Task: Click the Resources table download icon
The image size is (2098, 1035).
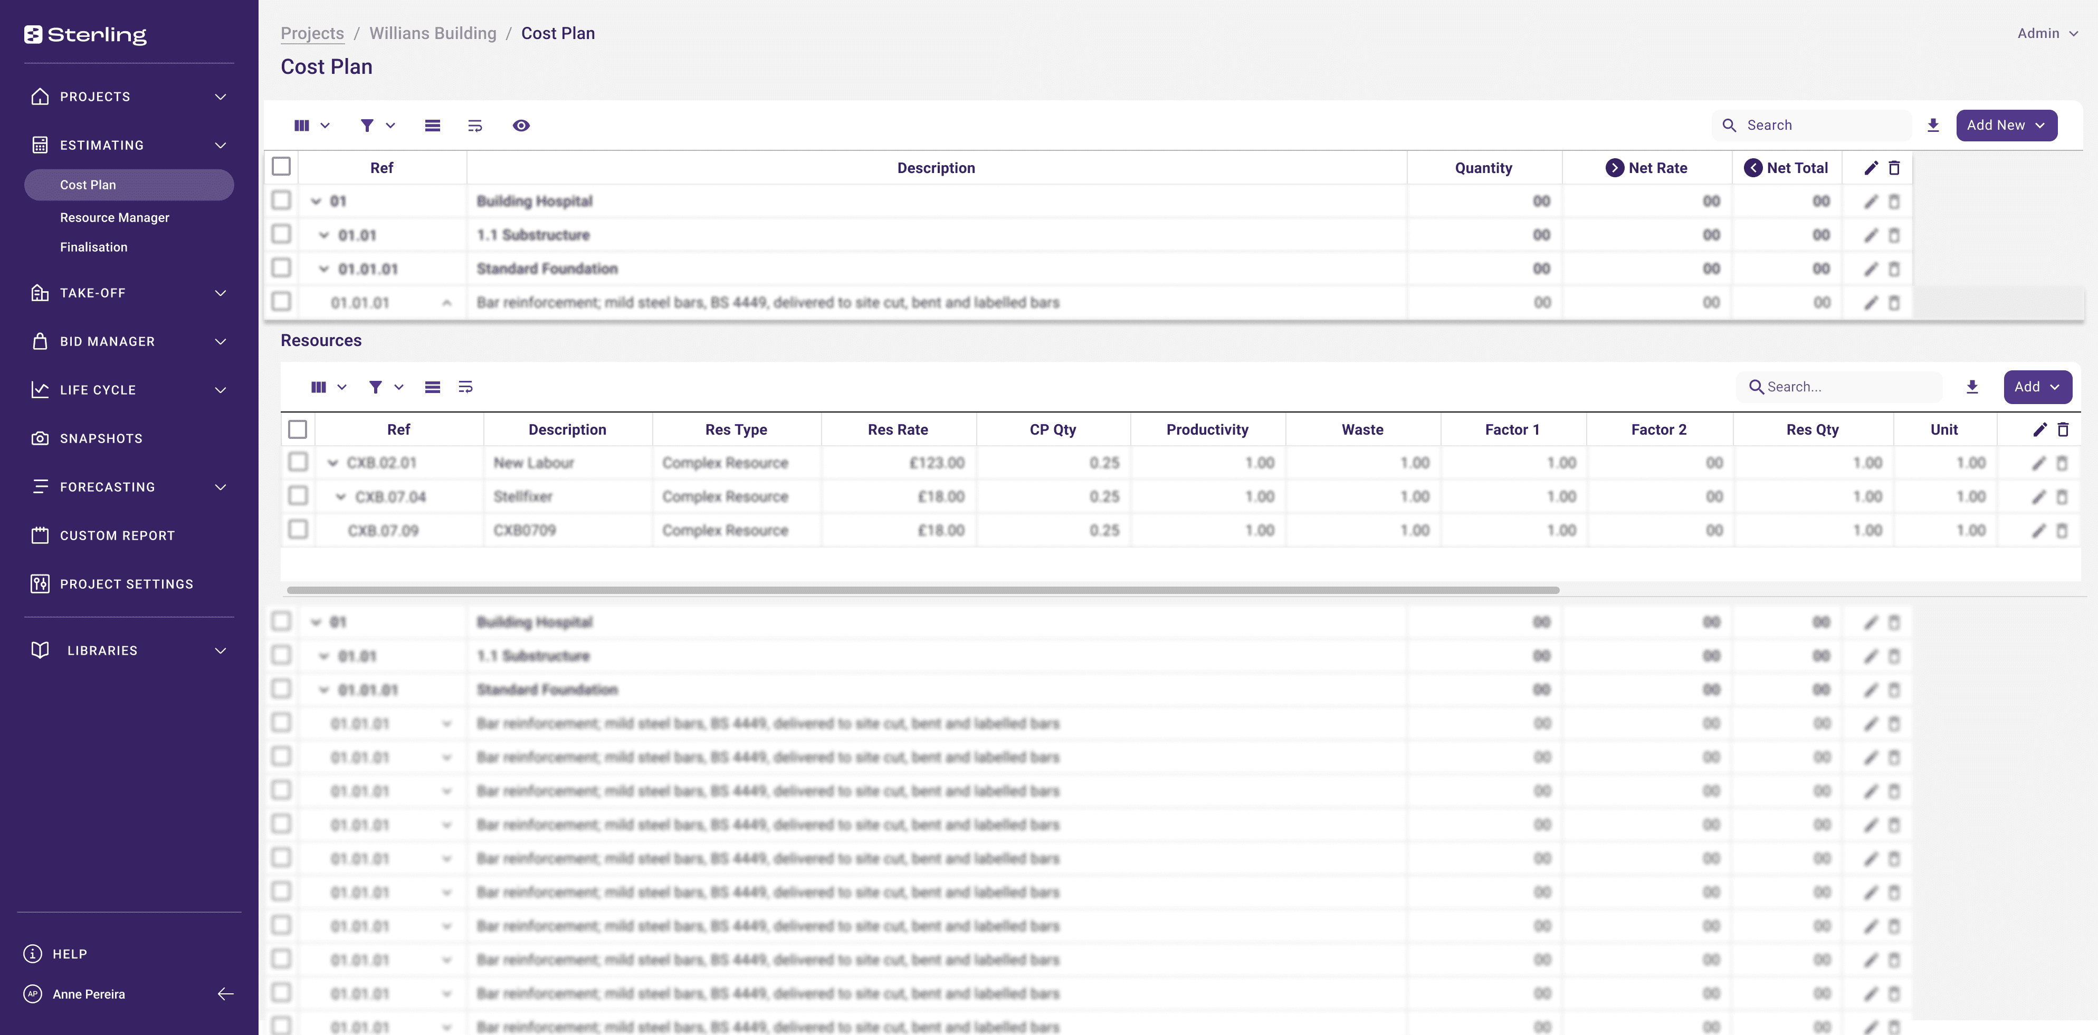Action: pos(1972,387)
